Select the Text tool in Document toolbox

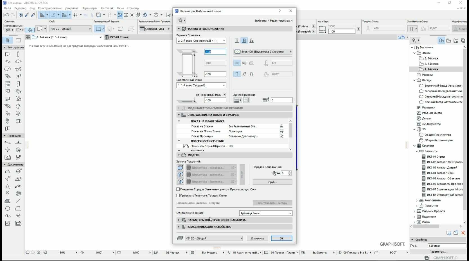(x=8, y=186)
